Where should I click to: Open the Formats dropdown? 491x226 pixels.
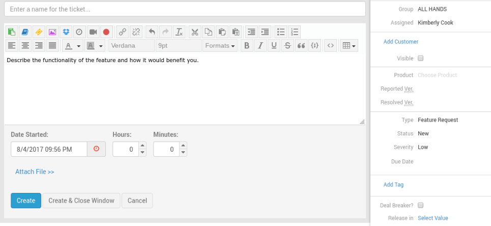click(220, 46)
